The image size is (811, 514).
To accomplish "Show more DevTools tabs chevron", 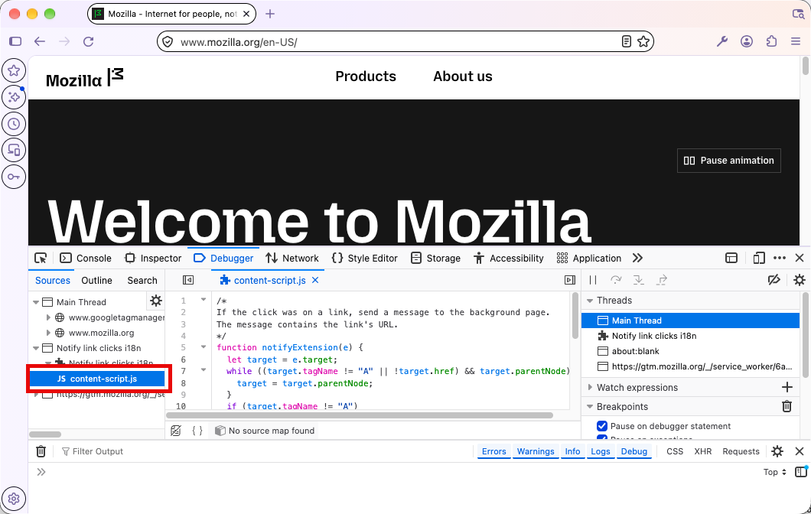I will pyautogui.click(x=637, y=258).
